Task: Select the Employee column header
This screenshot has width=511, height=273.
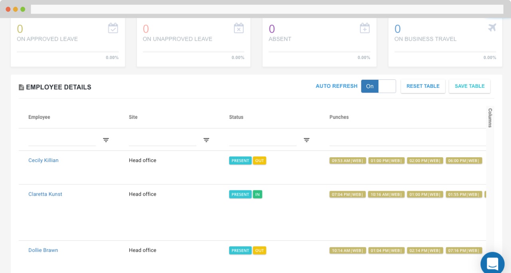Action: (39, 117)
